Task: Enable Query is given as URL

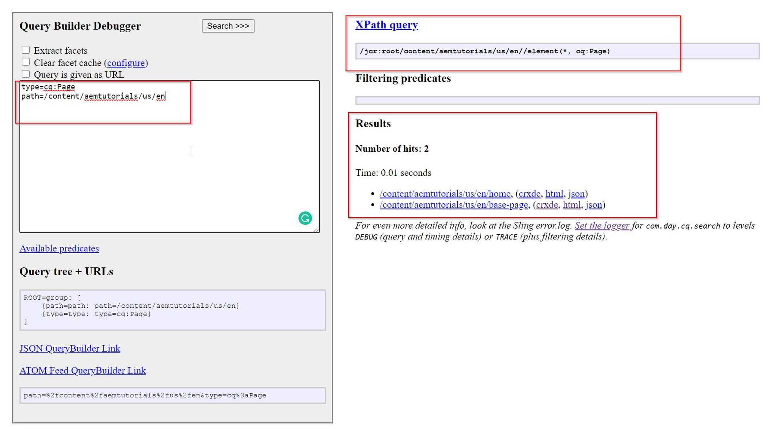Action: click(26, 74)
